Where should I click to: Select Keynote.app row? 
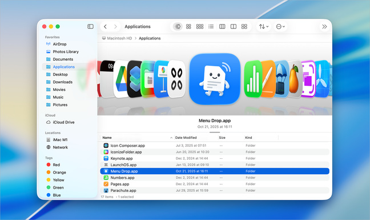click(x=215, y=158)
